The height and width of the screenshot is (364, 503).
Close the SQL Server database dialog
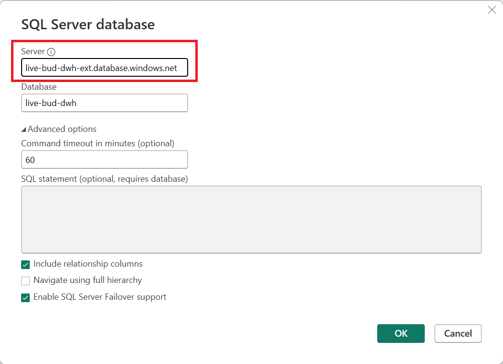(492, 10)
